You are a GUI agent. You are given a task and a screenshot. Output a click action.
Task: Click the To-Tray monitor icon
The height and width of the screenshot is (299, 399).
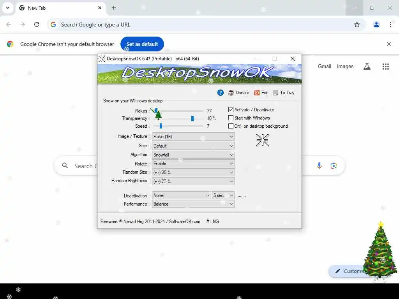click(x=275, y=93)
